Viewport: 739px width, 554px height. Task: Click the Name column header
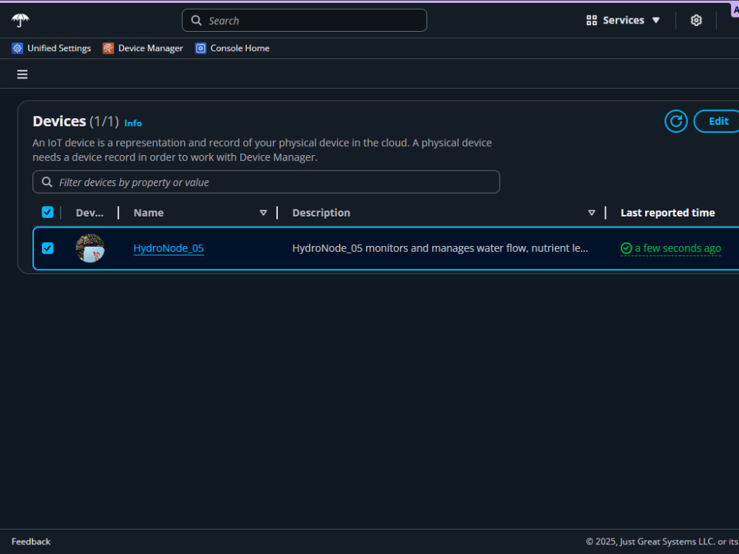click(x=149, y=213)
